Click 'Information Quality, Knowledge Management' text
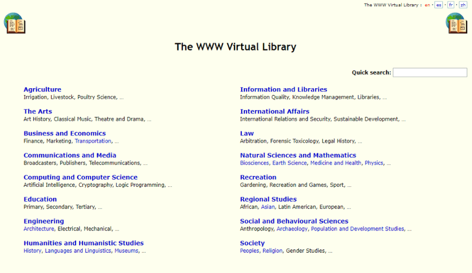The height and width of the screenshot is (273, 472). 297,97
